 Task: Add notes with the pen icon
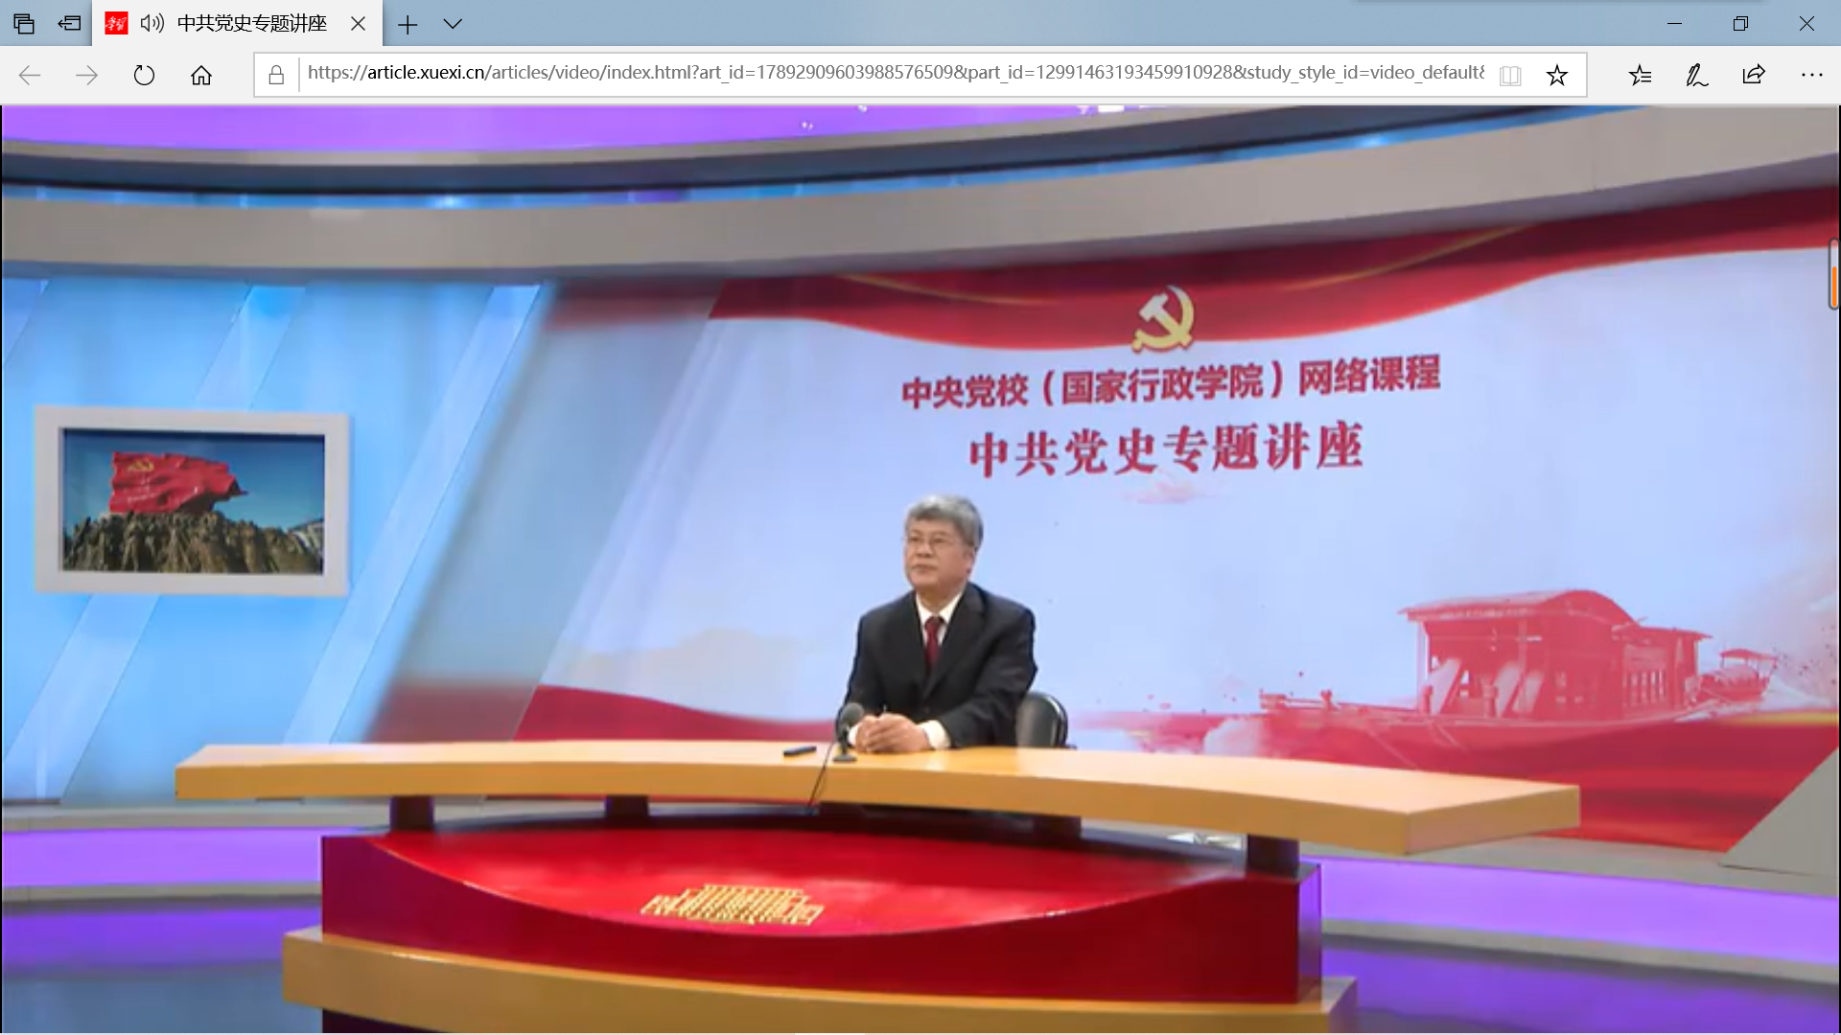(x=1696, y=75)
